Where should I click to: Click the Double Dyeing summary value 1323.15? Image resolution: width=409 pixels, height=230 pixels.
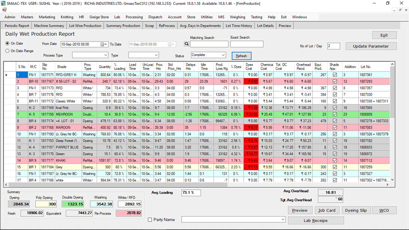pyautogui.click(x=73, y=204)
